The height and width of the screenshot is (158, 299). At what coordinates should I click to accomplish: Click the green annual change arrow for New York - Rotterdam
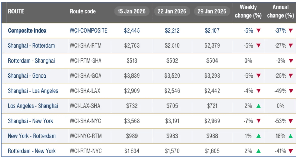(x=291, y=136)
